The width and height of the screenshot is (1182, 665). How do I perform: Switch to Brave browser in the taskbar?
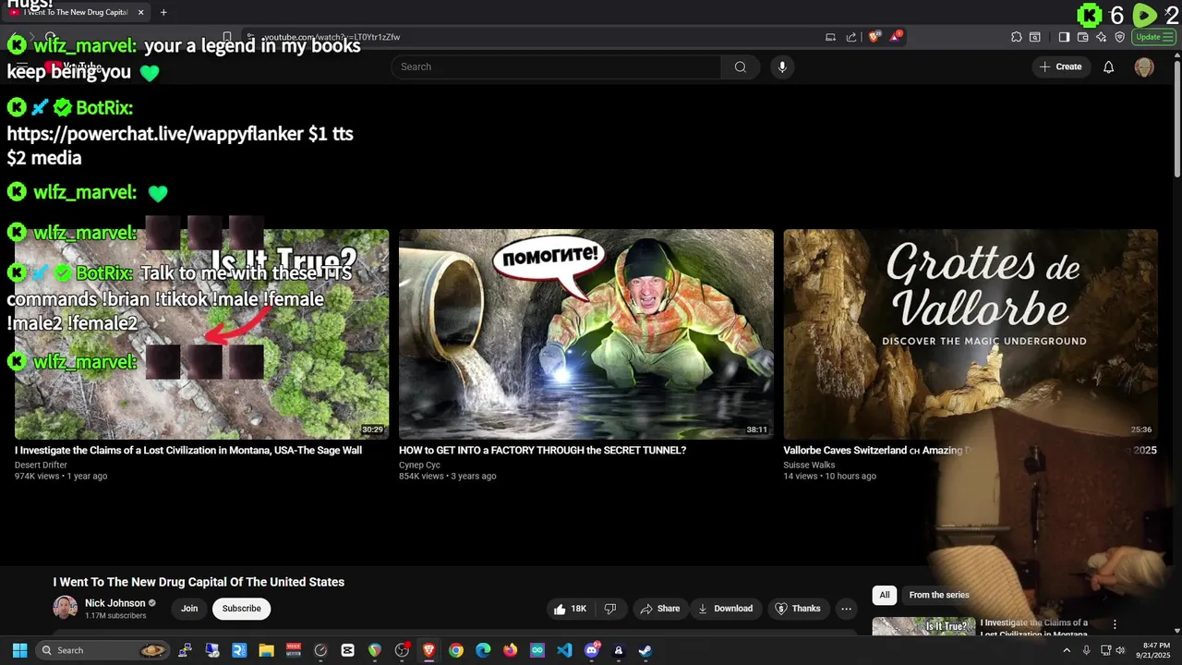428,650
